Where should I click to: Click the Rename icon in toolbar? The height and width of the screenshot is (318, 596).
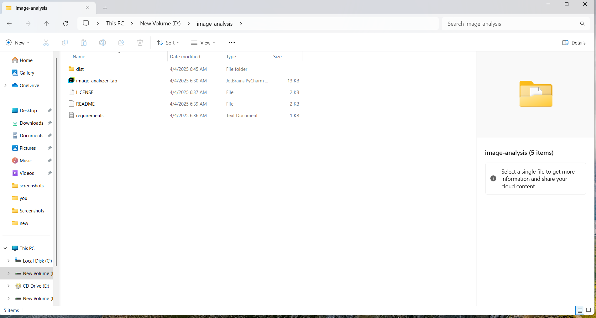(x=102, y=43)
